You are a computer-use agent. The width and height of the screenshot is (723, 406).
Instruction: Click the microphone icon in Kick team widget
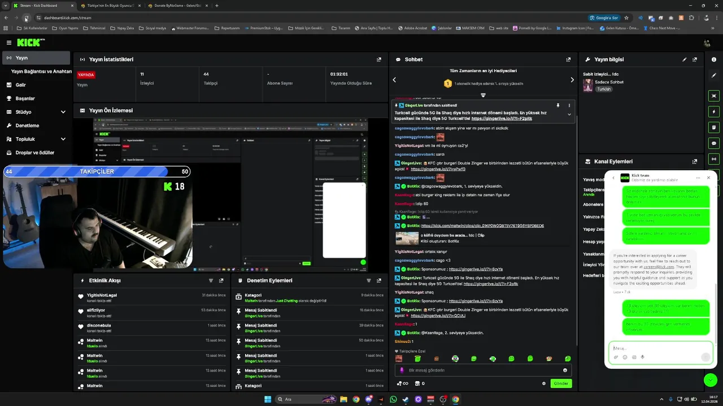coord(643,357)
